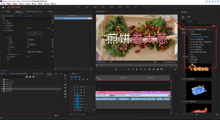Click the Add Marker icon in timeline

coord(83,79)
